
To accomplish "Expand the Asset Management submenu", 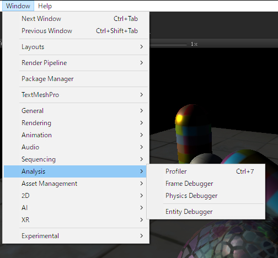I will (x=76, y=184).
